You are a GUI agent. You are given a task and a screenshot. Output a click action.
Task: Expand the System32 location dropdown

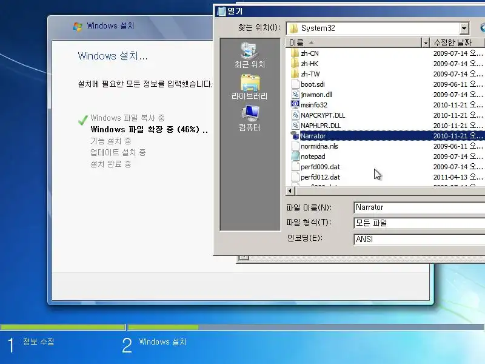[464, 29]
